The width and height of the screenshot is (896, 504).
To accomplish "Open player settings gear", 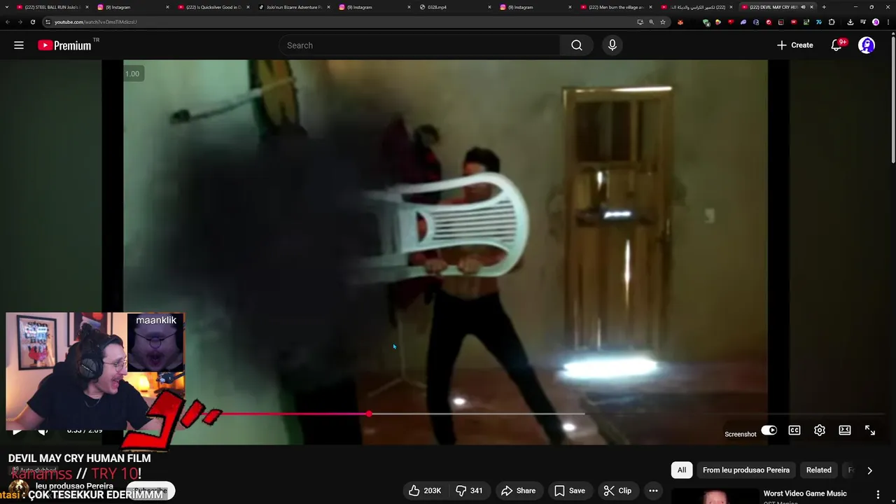I will [x=820, y=430].
